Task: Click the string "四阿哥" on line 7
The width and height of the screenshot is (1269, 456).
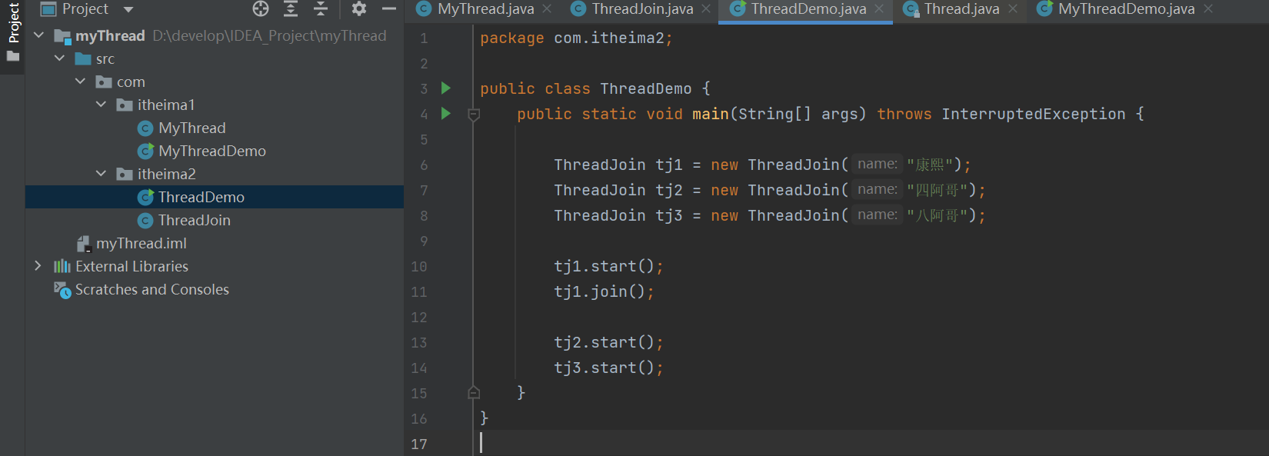Action: 938,190
